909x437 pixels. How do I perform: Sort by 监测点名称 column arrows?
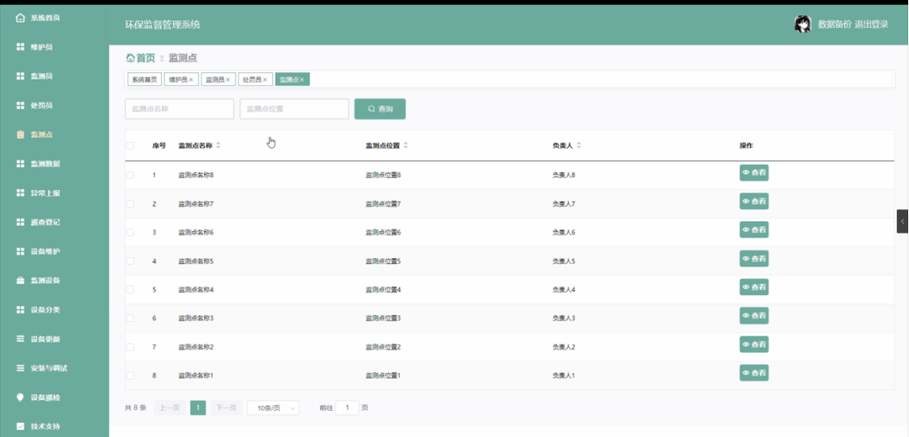click(218, 146)
